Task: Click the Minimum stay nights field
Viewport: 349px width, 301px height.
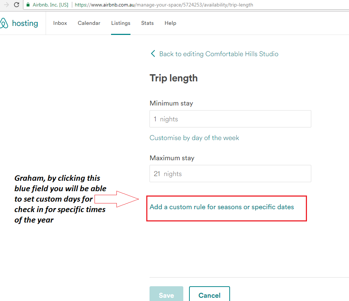Action: click(x=230, y=119)
